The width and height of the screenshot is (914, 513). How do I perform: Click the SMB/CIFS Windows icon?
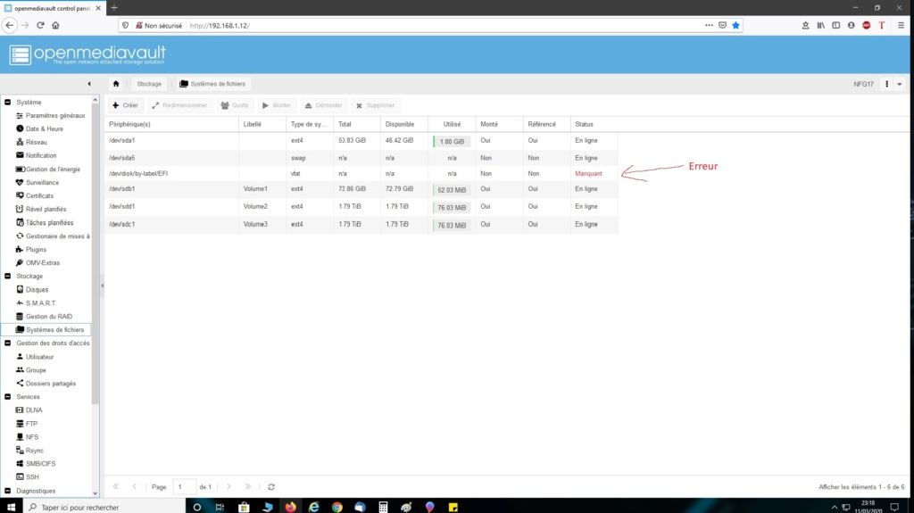[20, 463]
